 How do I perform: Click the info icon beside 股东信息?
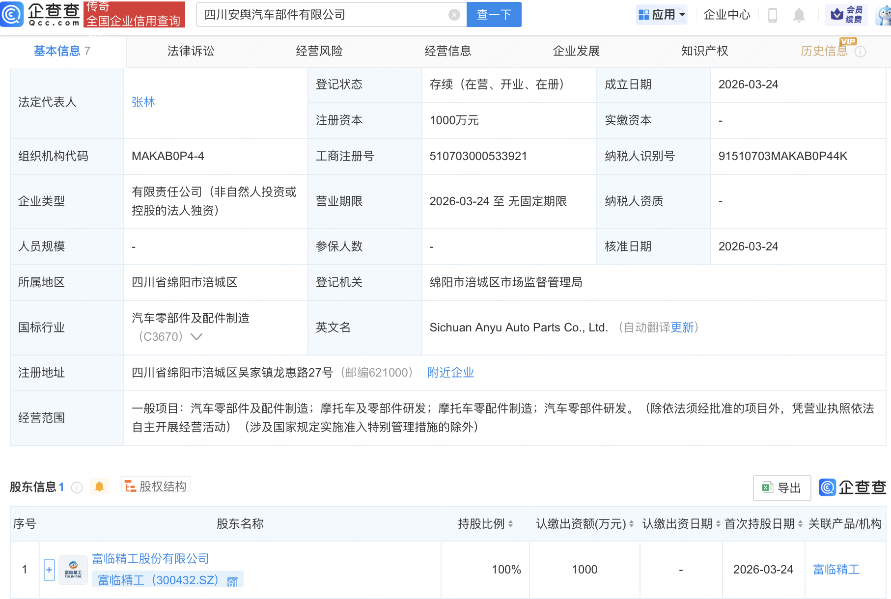point(77,488)
